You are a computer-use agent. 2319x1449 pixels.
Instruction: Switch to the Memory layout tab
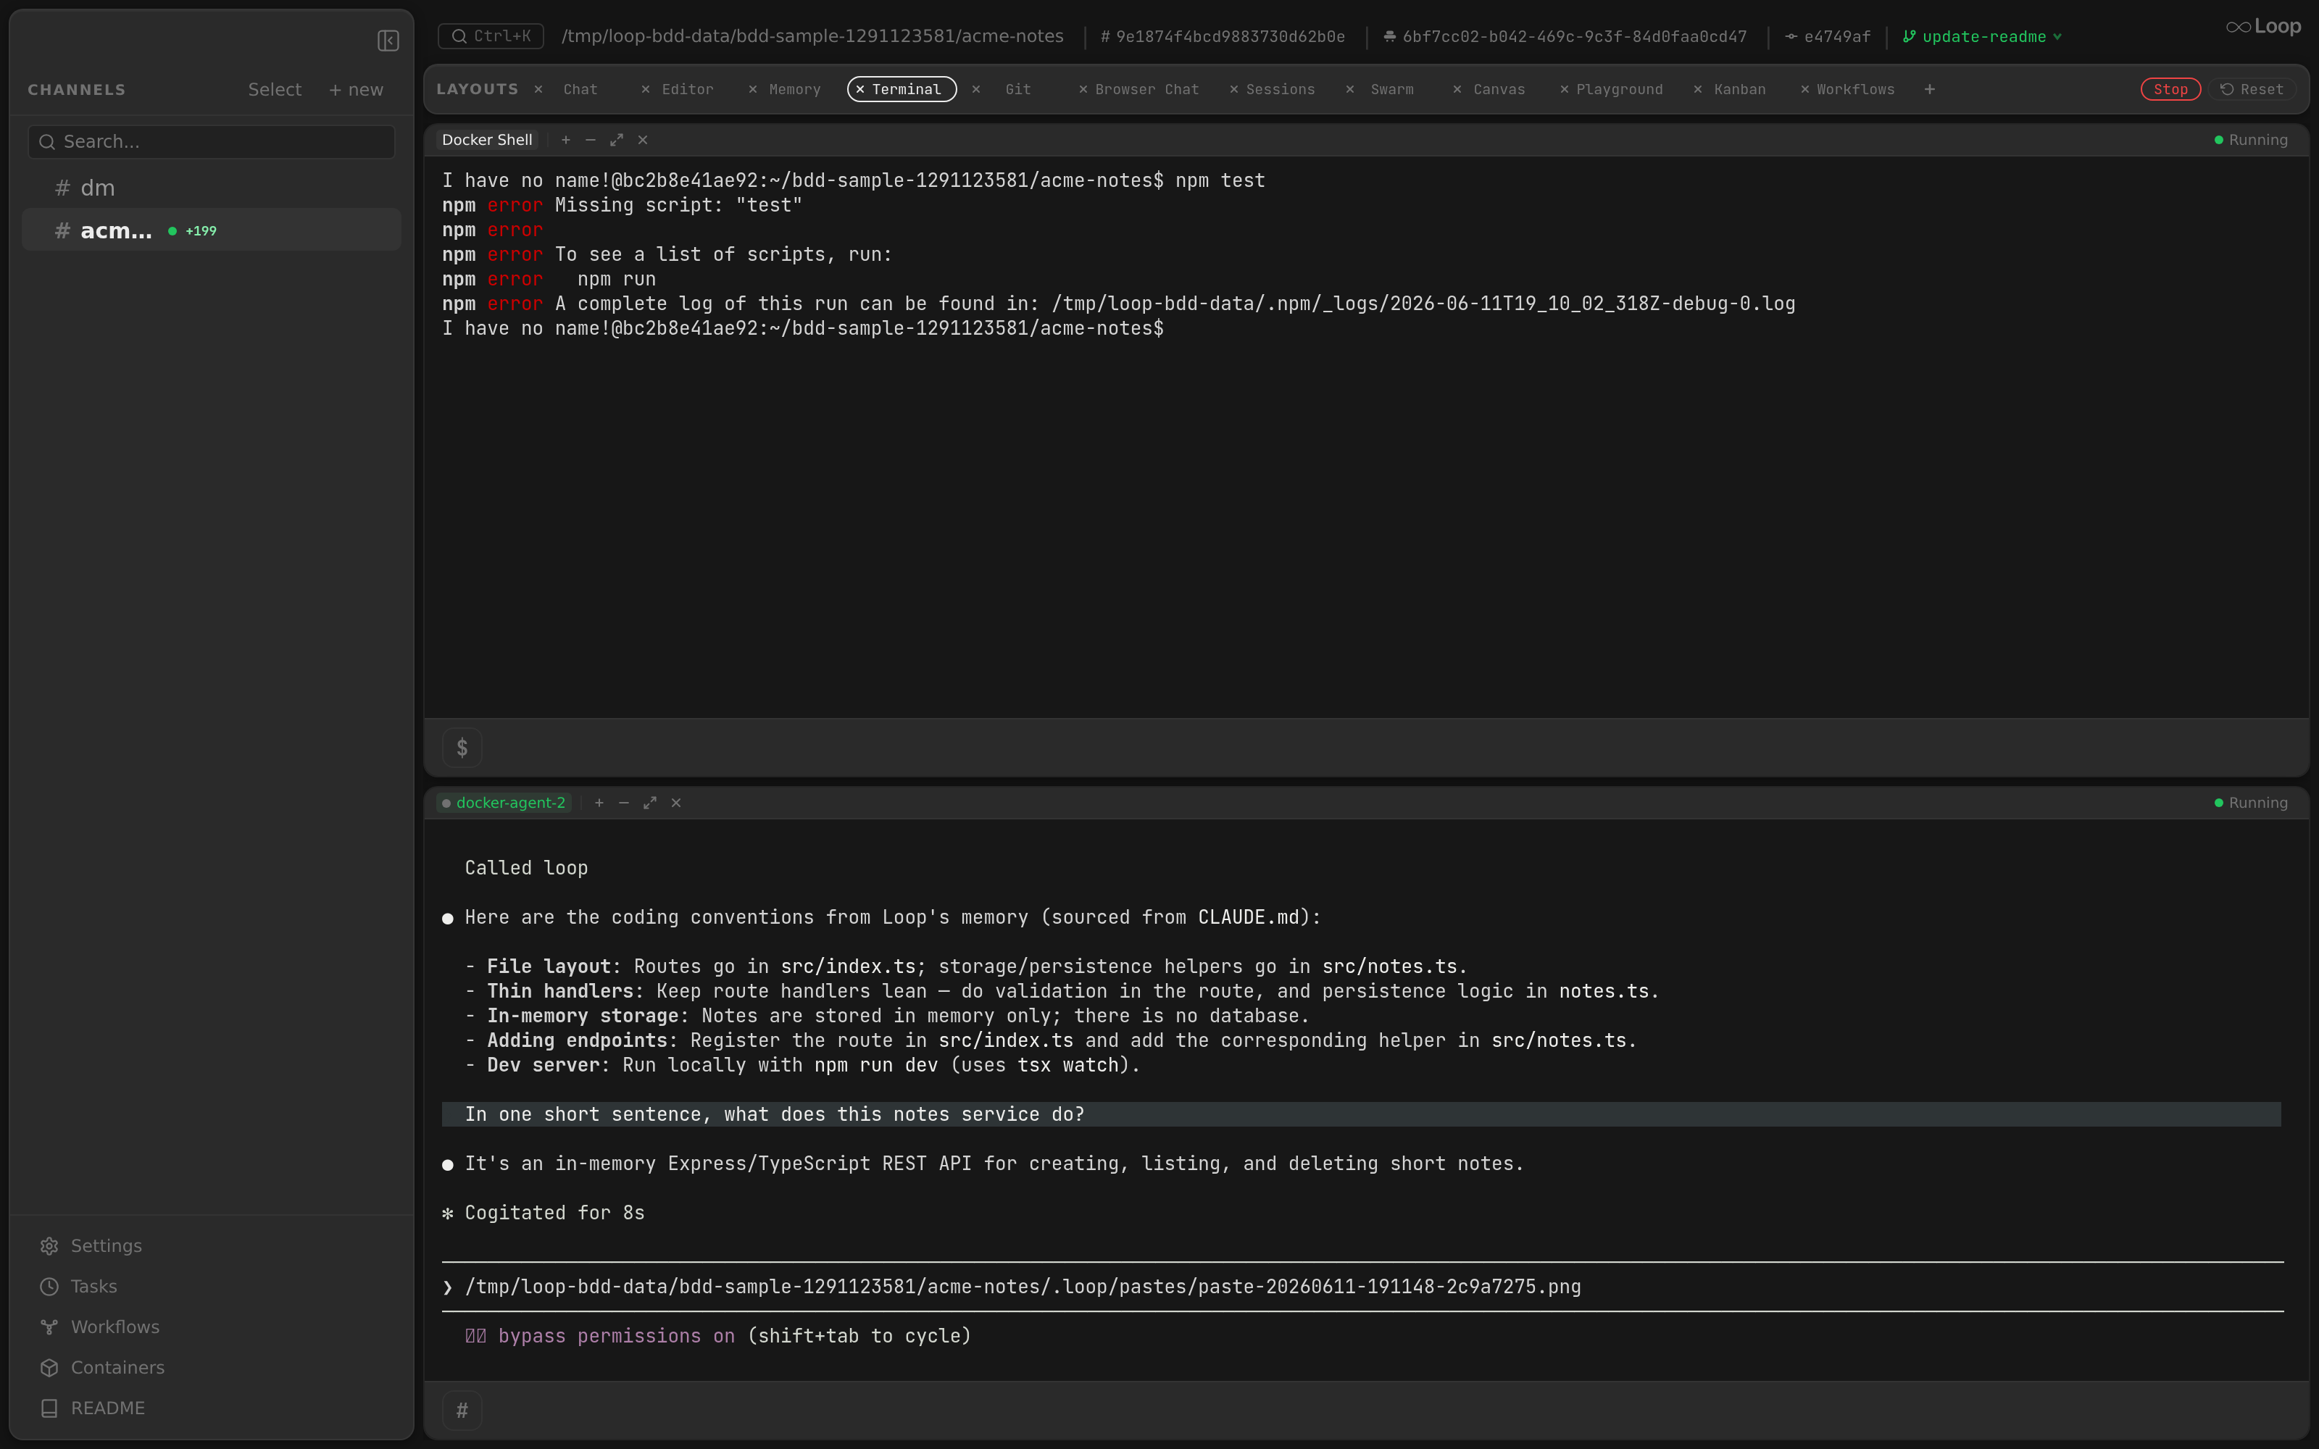(794, 89)
